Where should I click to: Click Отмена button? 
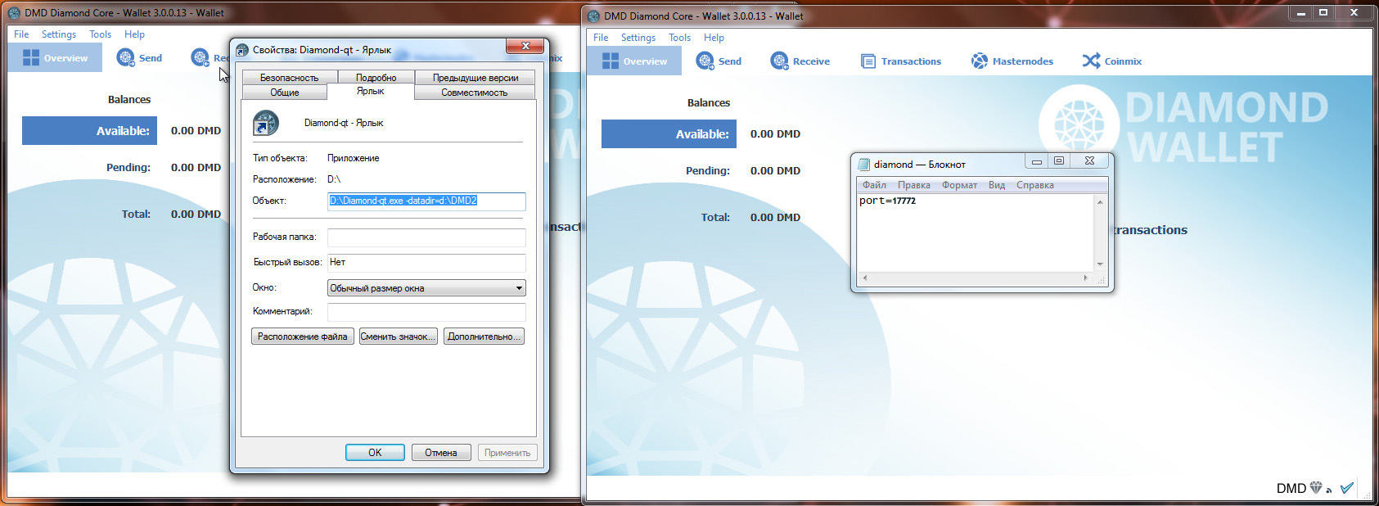[x=441, y=453]
